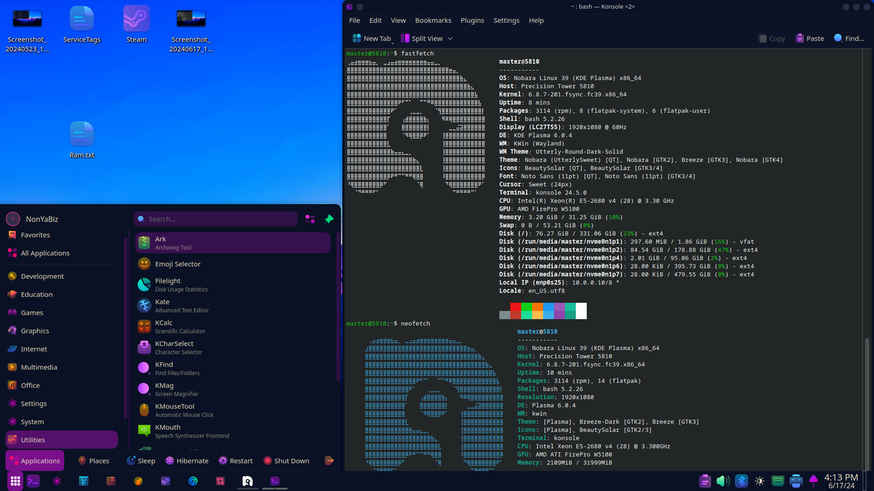The width and height of the screenshot is (874, 491).
Task: Open Internet category
Action: click(x=61, y=349)
